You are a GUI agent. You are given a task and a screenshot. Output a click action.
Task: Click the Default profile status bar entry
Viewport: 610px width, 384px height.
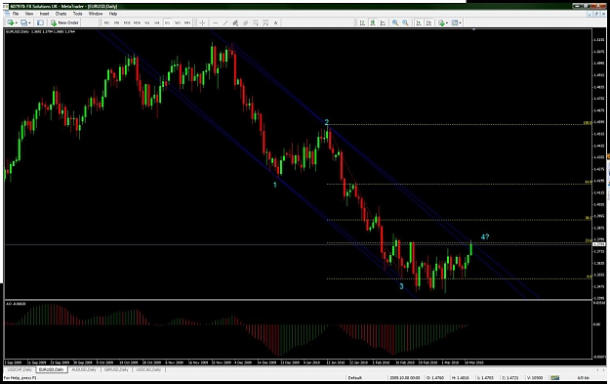[355, 378]
